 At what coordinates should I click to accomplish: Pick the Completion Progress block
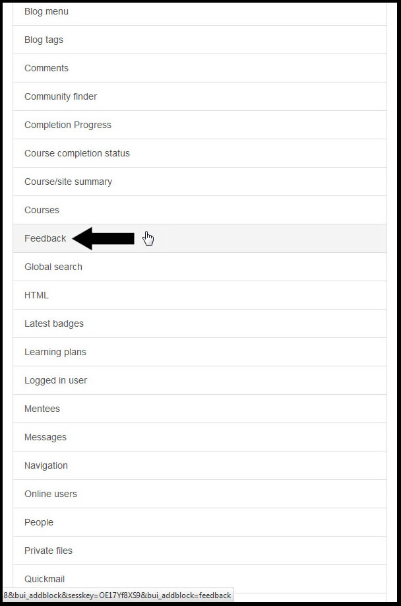[x=200, y=125]
